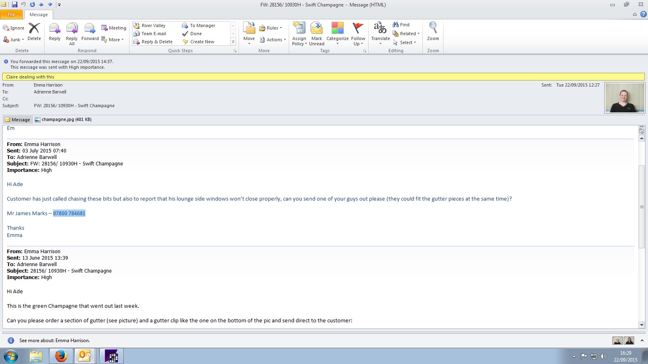Open the Select dropdown
The height and width of the screenshot is (364, 648).
pos(404,42)
